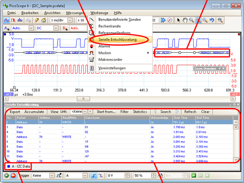Open the Datei menu

[11, 13]
